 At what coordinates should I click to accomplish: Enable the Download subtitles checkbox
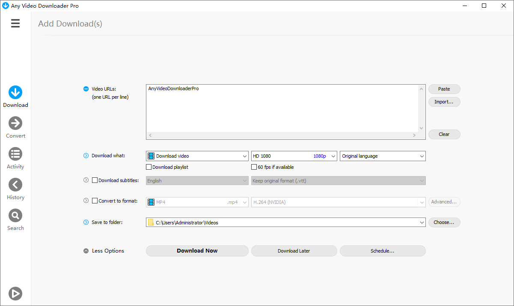(x=95, y=180)
